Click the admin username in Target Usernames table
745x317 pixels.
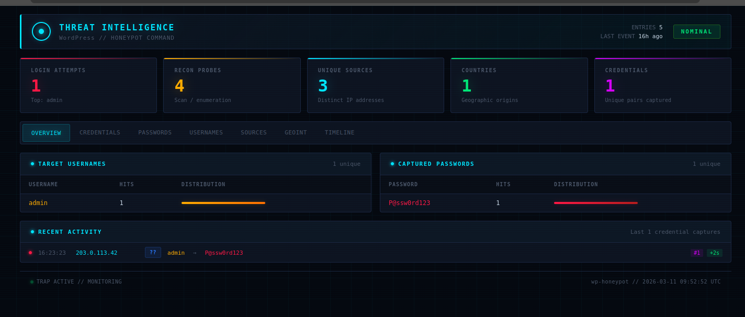38,202
